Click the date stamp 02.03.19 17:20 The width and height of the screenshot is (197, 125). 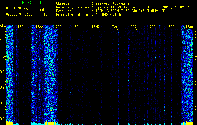point(19,14)
